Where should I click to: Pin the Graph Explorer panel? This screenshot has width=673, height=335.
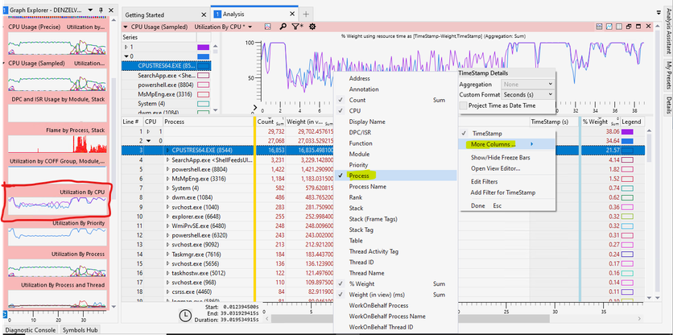coord(101,10)
